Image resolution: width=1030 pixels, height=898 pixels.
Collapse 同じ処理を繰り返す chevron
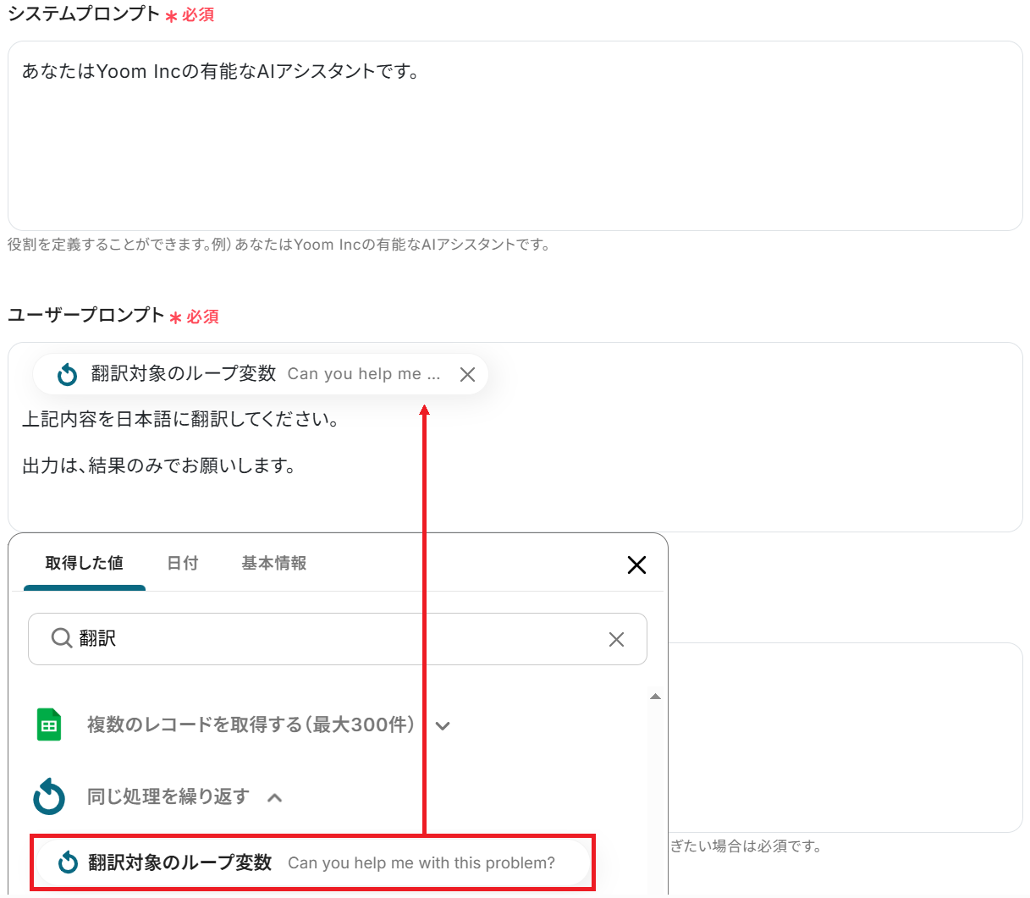[274, 797]
